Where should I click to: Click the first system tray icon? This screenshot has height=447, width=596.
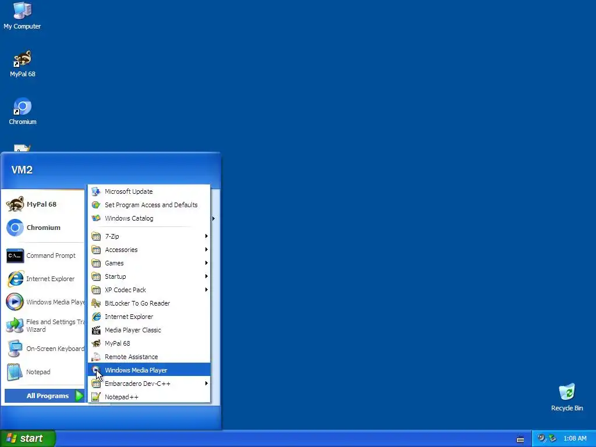[x=542, y=438]
